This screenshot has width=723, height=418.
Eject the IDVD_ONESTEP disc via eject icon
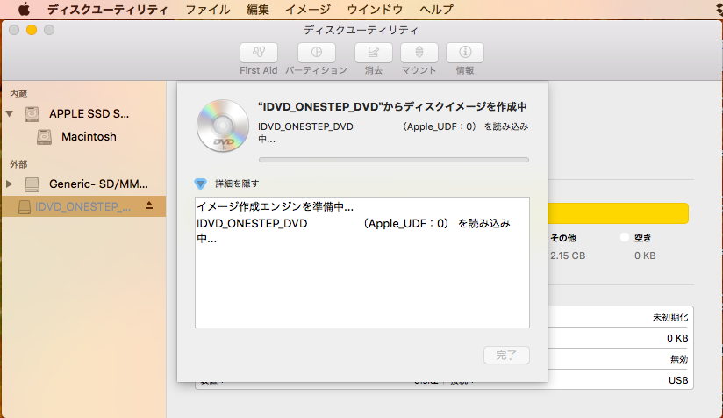(149, 205)
